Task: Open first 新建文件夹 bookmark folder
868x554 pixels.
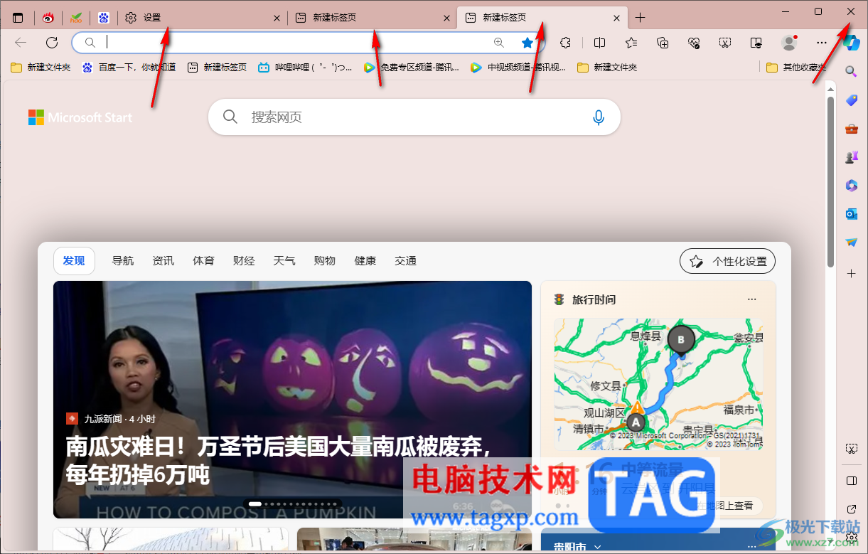Action: (41, 68)
